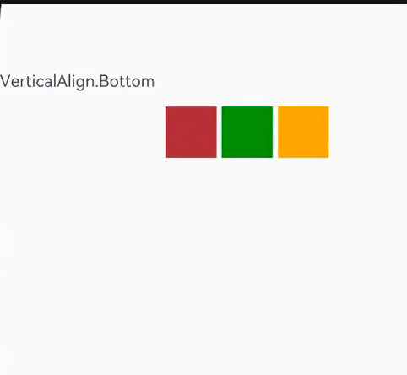Tap the bottom edge of the orange square

tap(303, 157)
